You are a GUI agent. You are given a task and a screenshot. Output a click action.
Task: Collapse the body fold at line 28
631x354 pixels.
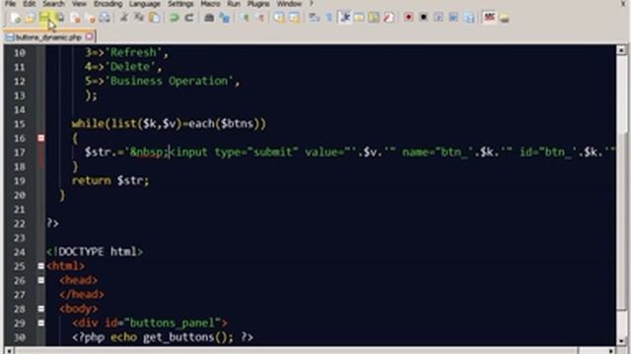pos(41,309)
